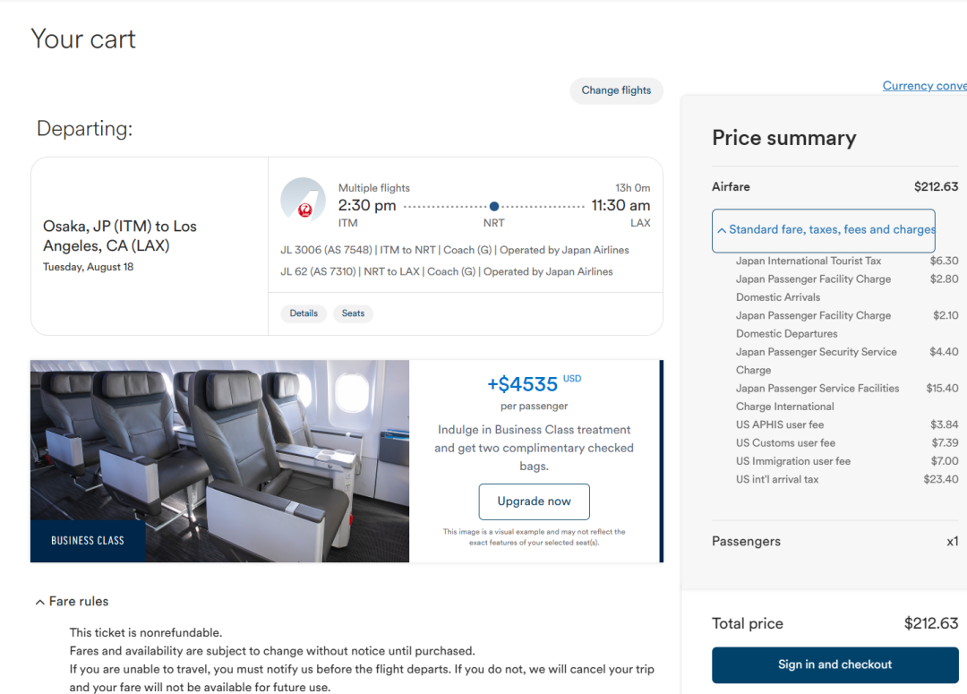Select the JL 3006 ITM to NRT flight line
Image resolution: width=967 pixels, height=694 pixels.
[455, 250]
